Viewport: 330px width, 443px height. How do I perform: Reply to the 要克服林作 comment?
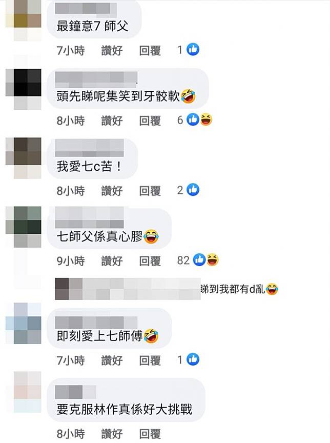150,434
